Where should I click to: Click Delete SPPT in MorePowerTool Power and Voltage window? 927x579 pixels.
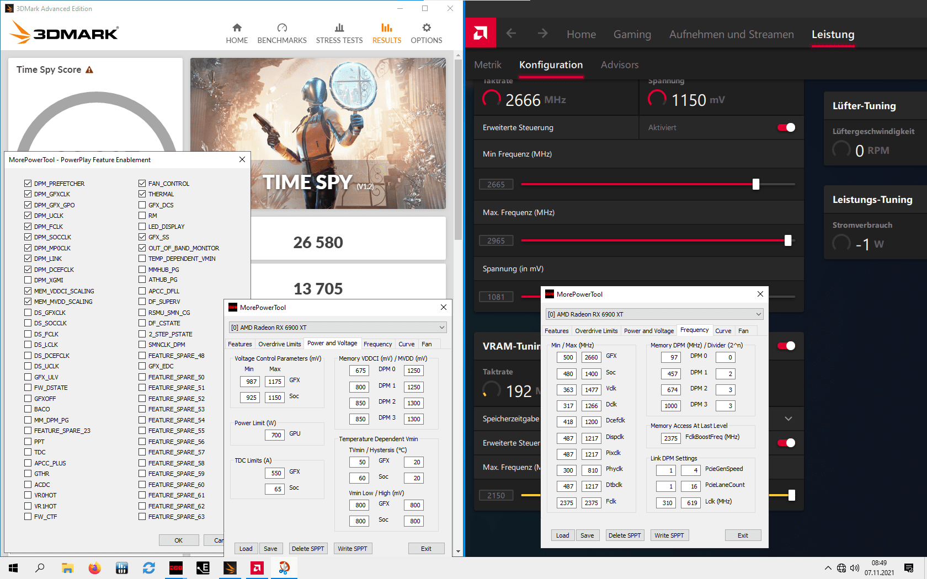pos(308,549)
